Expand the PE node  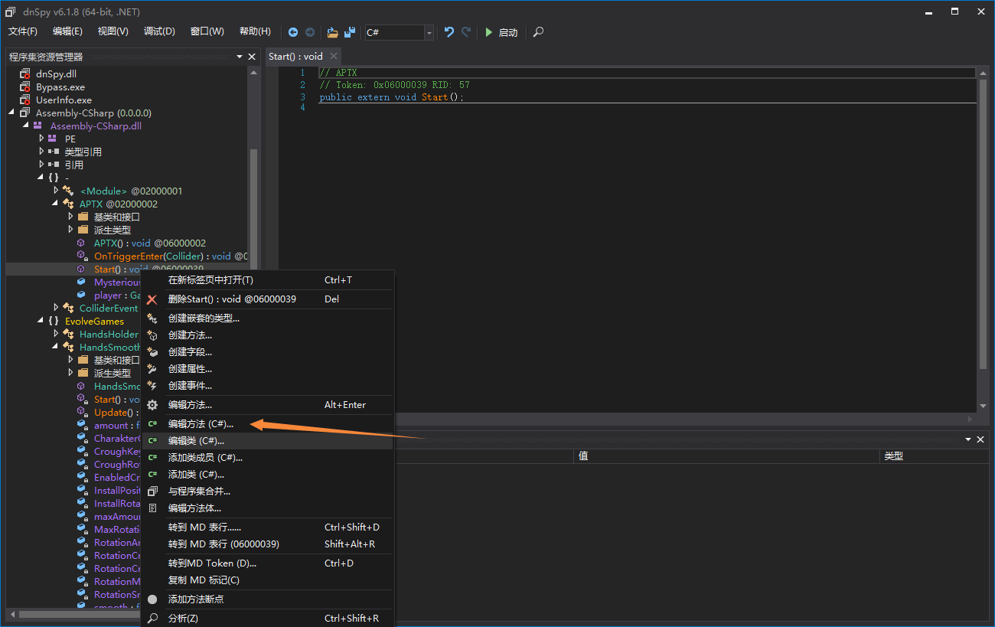41,139
